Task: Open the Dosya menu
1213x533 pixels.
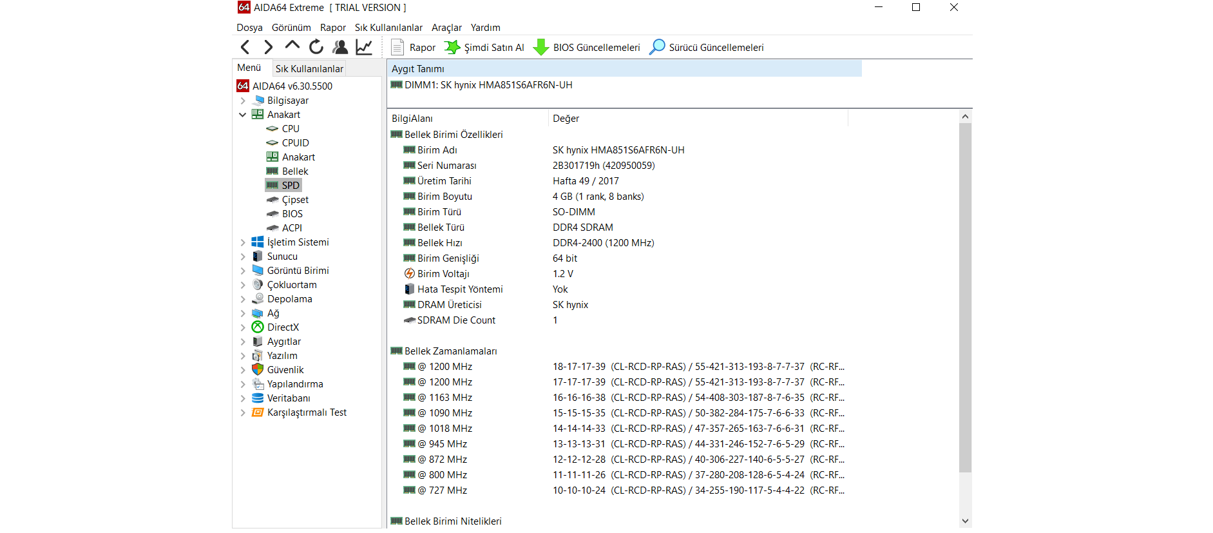Action: coord(249,28)
